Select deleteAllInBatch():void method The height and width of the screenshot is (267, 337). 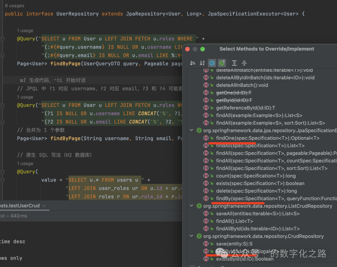click(242, 85)
